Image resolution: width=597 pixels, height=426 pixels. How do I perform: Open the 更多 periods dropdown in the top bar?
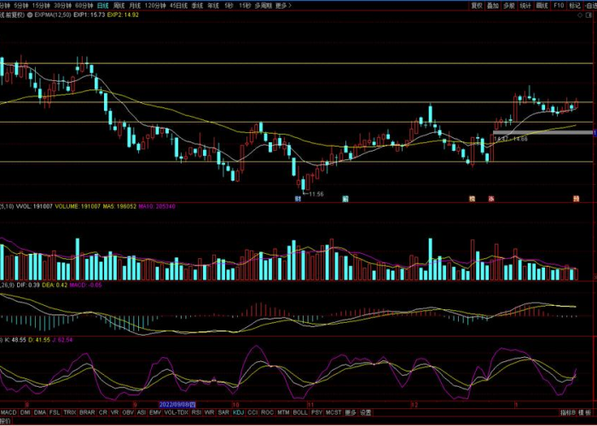click(280, 5)
